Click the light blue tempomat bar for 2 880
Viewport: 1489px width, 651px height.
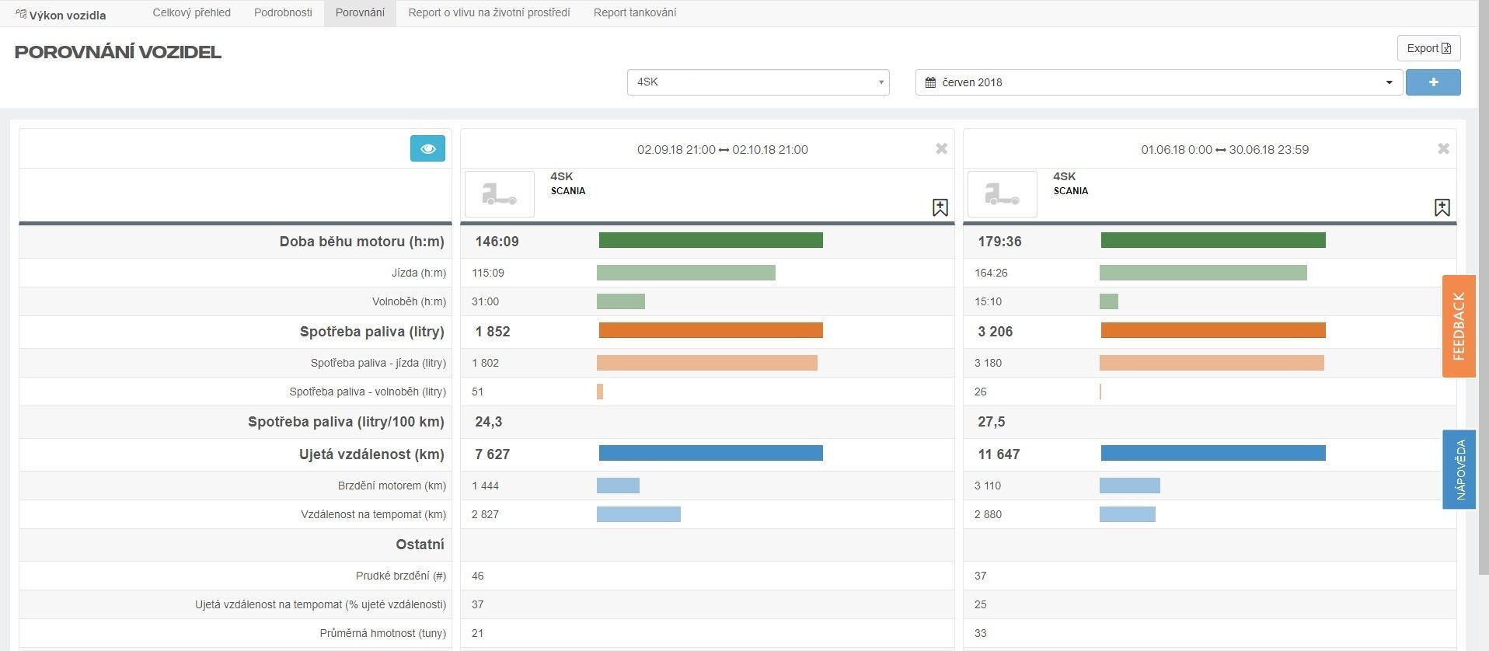coord(1128,514)
